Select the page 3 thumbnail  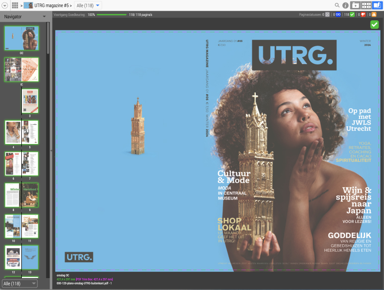[30, 101]
